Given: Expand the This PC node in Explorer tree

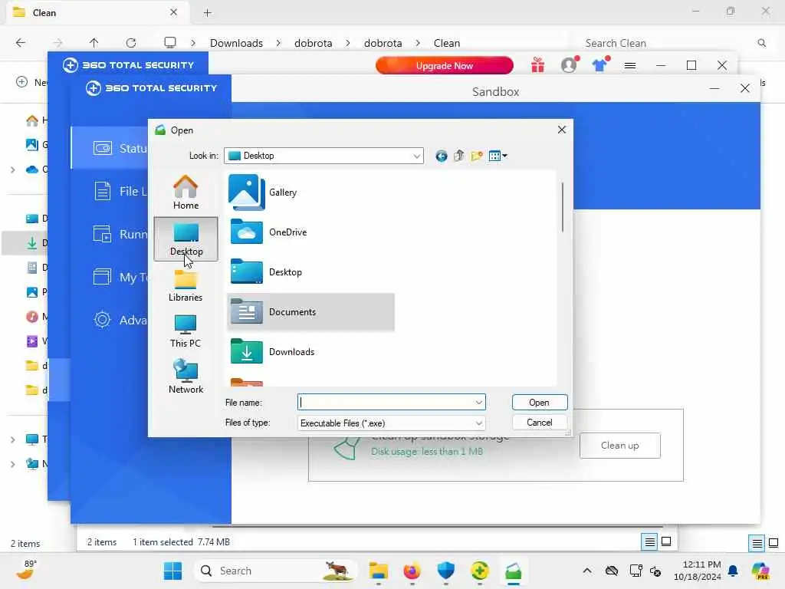Looking at the screenshot, I should click(12, 439).
